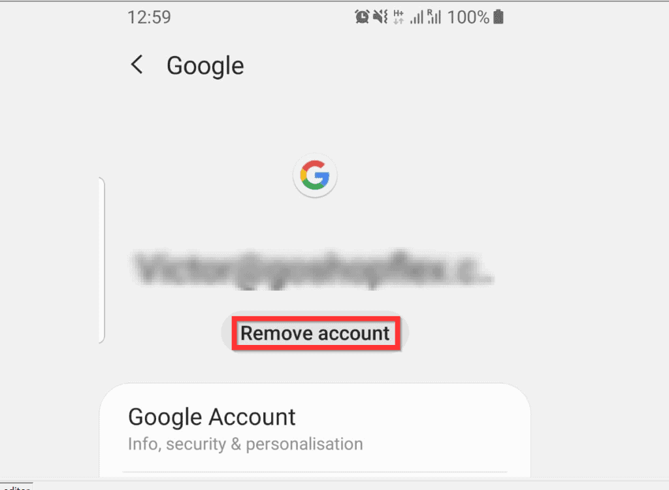669x490 pixels.
Task: Tap the first signal strength bars
Action: 417,18
